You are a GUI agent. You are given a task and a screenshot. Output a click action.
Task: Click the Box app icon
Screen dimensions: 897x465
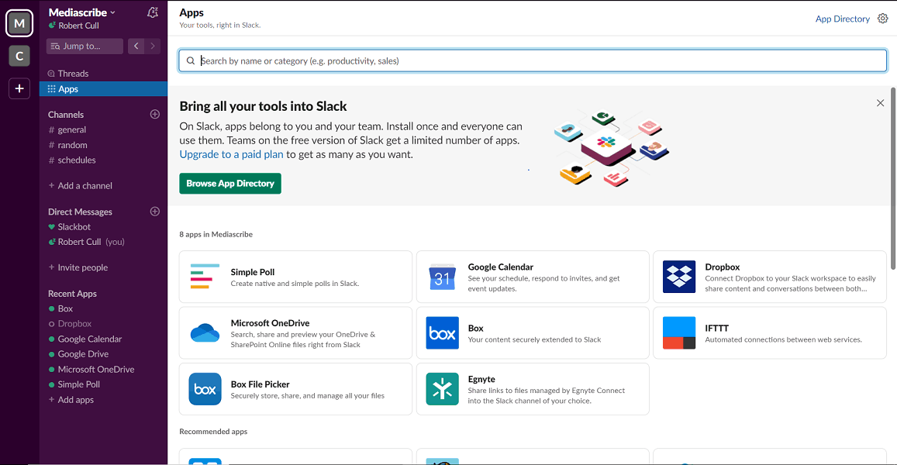(x=442, y=333)
